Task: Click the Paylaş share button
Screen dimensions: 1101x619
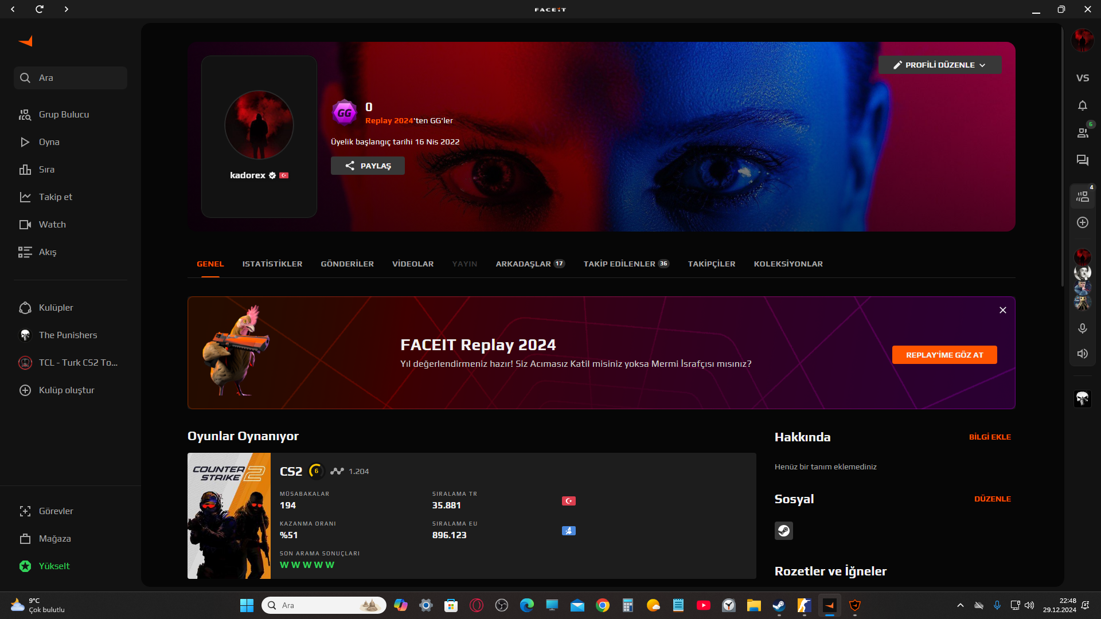Action: tap(368, 166)
